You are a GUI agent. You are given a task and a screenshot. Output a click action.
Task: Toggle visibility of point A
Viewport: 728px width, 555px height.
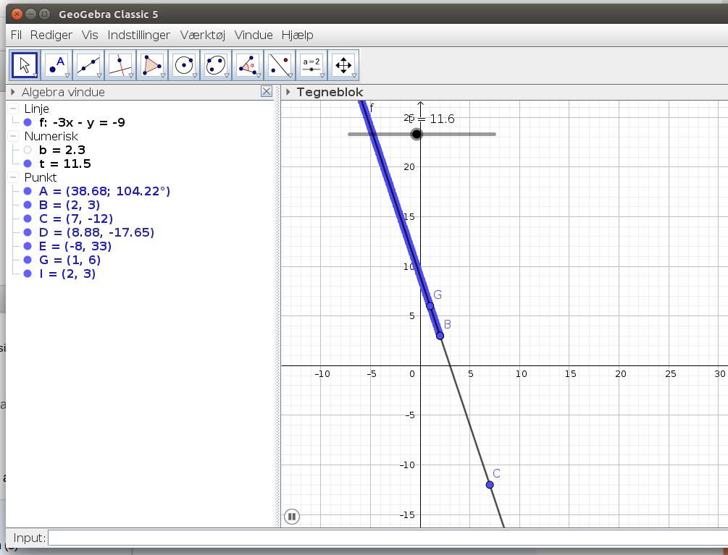[28, 191]
